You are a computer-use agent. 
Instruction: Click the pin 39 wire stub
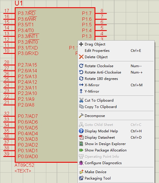point(9,156)
